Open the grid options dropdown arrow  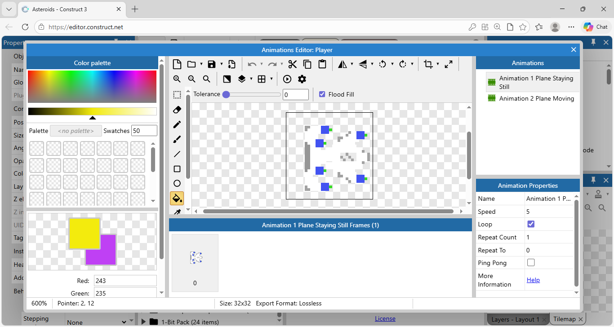coord(271,79)
